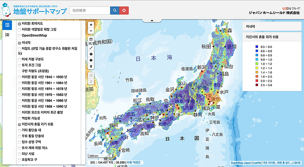The image size is (304, 167).
Task: Open the blue layer list panel icon
Action: pos(7,25)
